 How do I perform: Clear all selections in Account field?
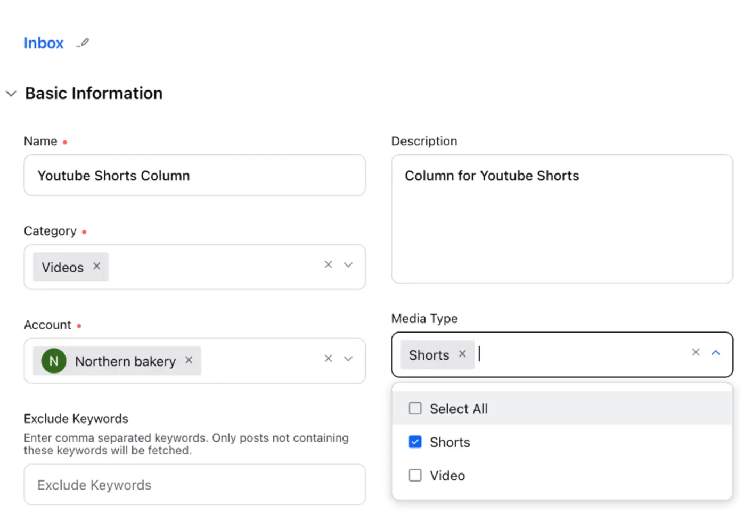click(x=329, y=359)
